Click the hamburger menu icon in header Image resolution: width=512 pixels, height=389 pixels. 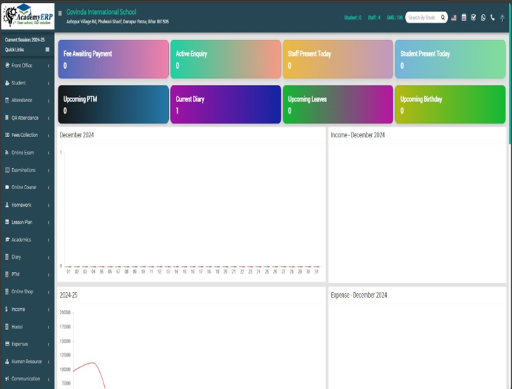click(x=60, y=13)
